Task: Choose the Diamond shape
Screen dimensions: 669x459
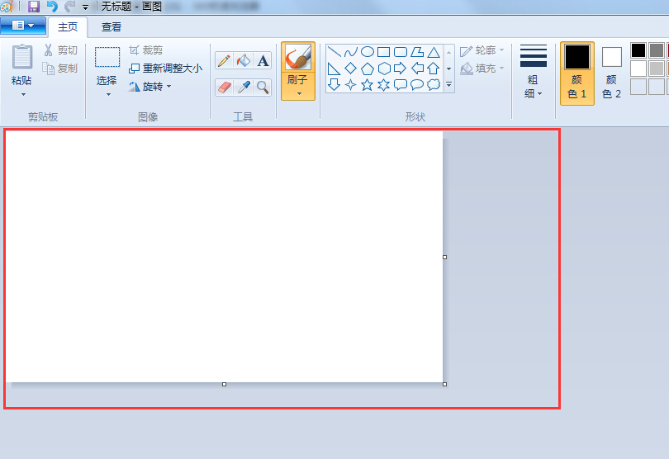Action: click(351, 69)
